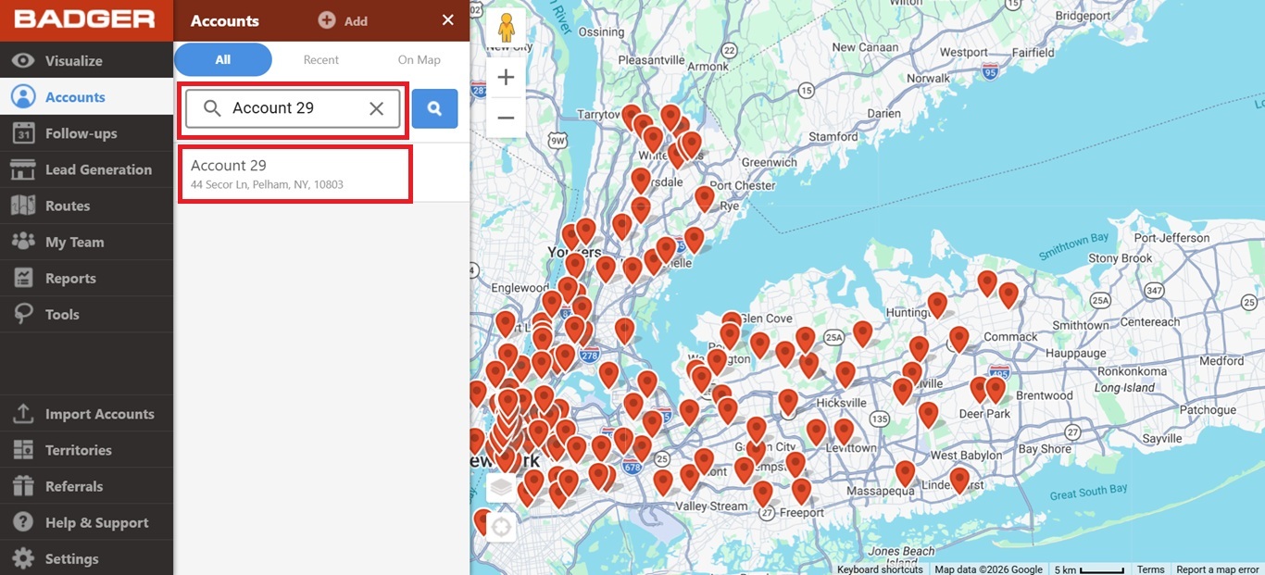Open the map layers icon
This screenshot has height=575, width=1265.
click(x=501, y=487)
